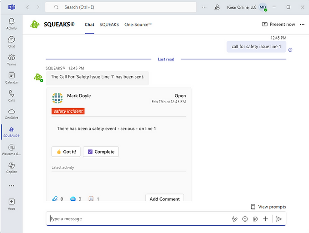Open OneDrive from the sidebar
309x233 pixels.
pos(11,114)
